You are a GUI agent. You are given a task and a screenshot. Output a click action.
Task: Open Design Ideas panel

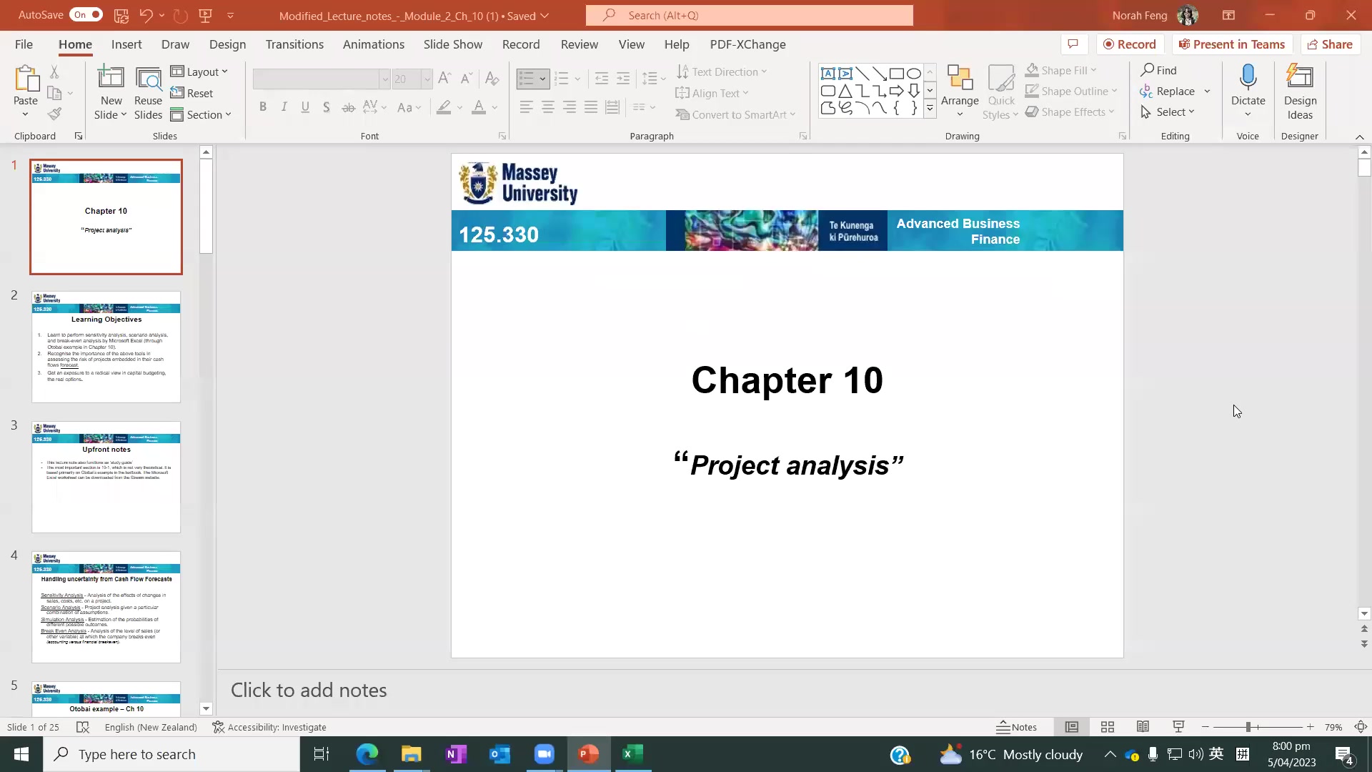1299,91
